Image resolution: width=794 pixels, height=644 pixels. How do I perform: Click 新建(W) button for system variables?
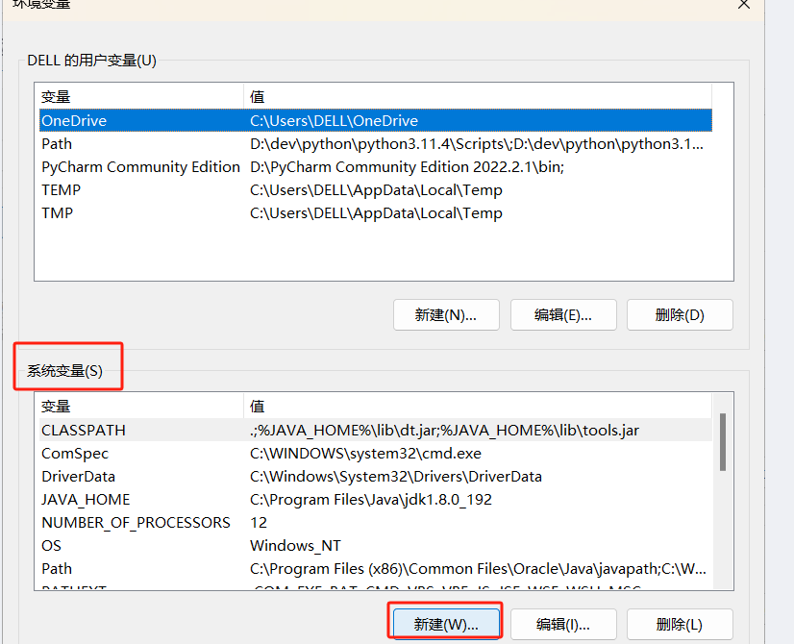pyautogui.click(x=446, y=624)
